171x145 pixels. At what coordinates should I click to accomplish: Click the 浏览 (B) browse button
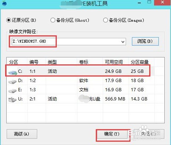[145, 42]
